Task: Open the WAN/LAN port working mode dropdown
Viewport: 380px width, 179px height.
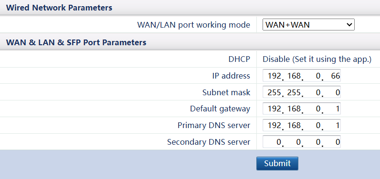Action: [308, 25]
